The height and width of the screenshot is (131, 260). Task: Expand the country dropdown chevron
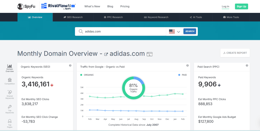[178, 32]
